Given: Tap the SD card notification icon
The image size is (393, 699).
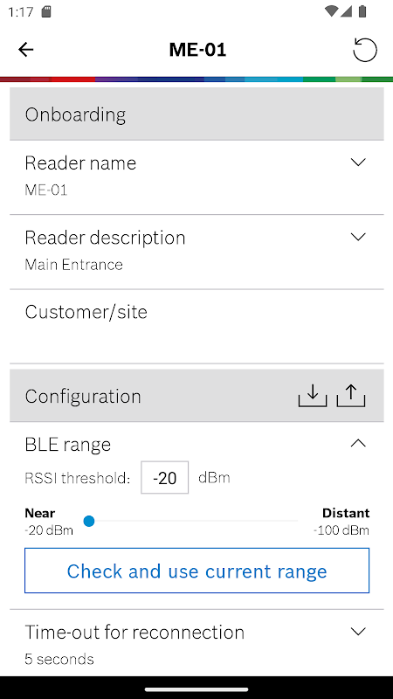Looking at the screenshot, I should [x=46, y=11].
